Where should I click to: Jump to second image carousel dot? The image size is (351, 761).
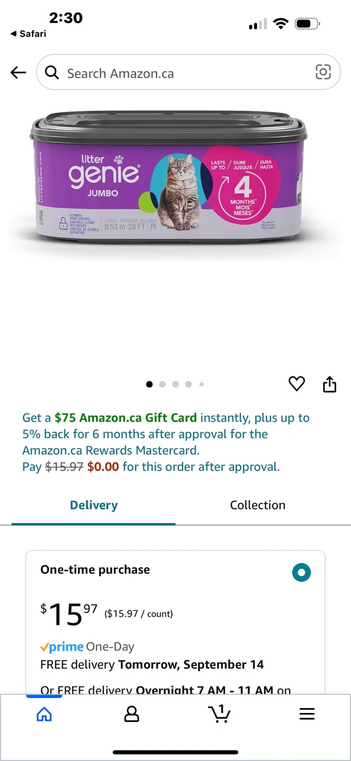point(162,384)
